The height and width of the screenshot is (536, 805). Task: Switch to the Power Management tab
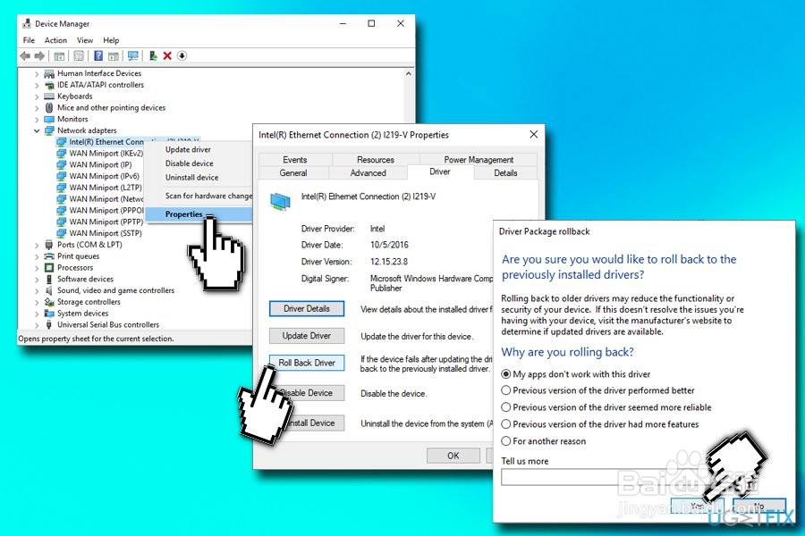[479, 160]
